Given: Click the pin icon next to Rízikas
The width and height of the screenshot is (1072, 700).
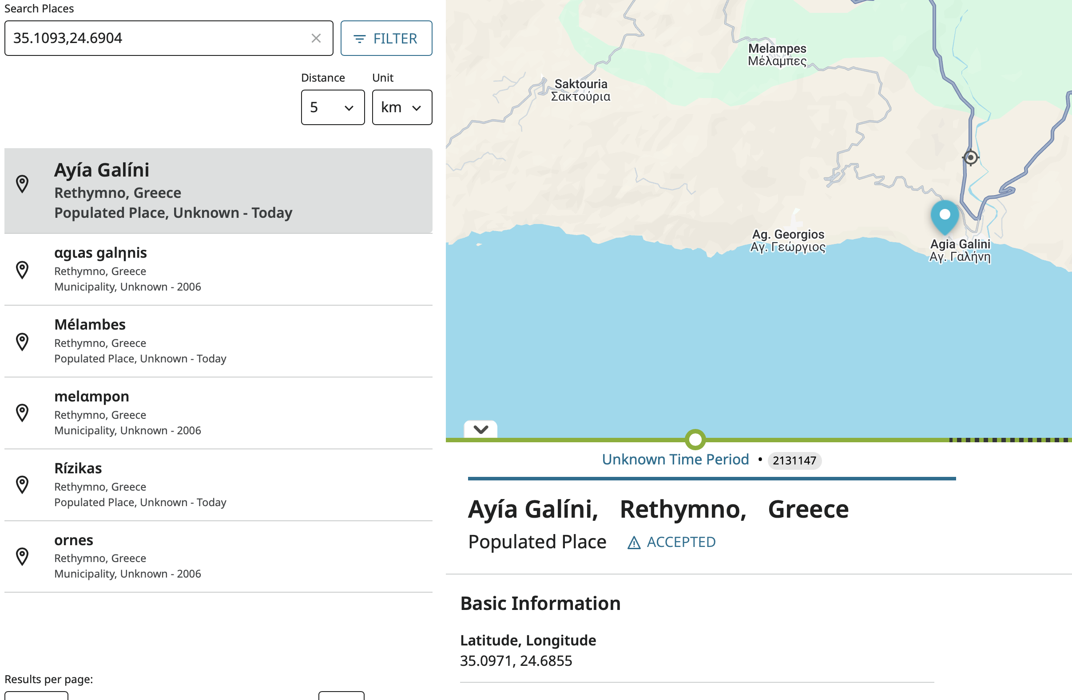Looking at the screenshot, I should coord(22,484).
